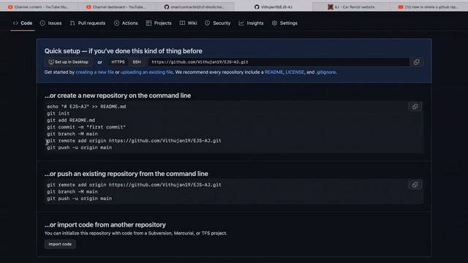The image size is (468, 263).
Task: Switch to AJ - Car Rental website tab
Action: click(351, 7)
